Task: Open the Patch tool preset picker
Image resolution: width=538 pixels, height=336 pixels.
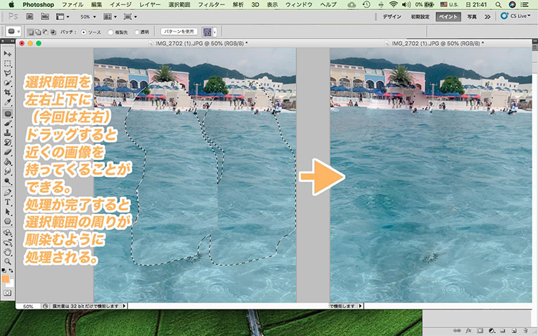Action: point(13,32)
